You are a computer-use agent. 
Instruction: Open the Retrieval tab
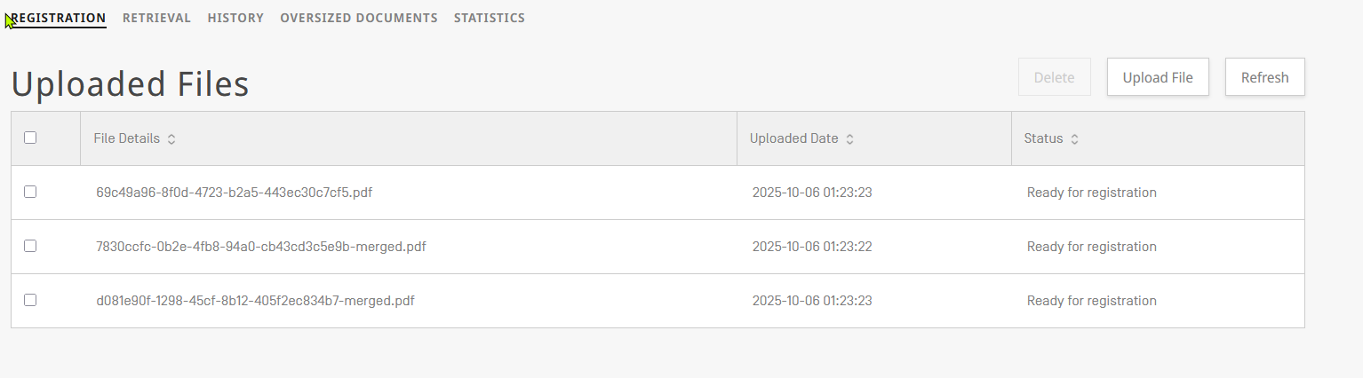[156, 18]
